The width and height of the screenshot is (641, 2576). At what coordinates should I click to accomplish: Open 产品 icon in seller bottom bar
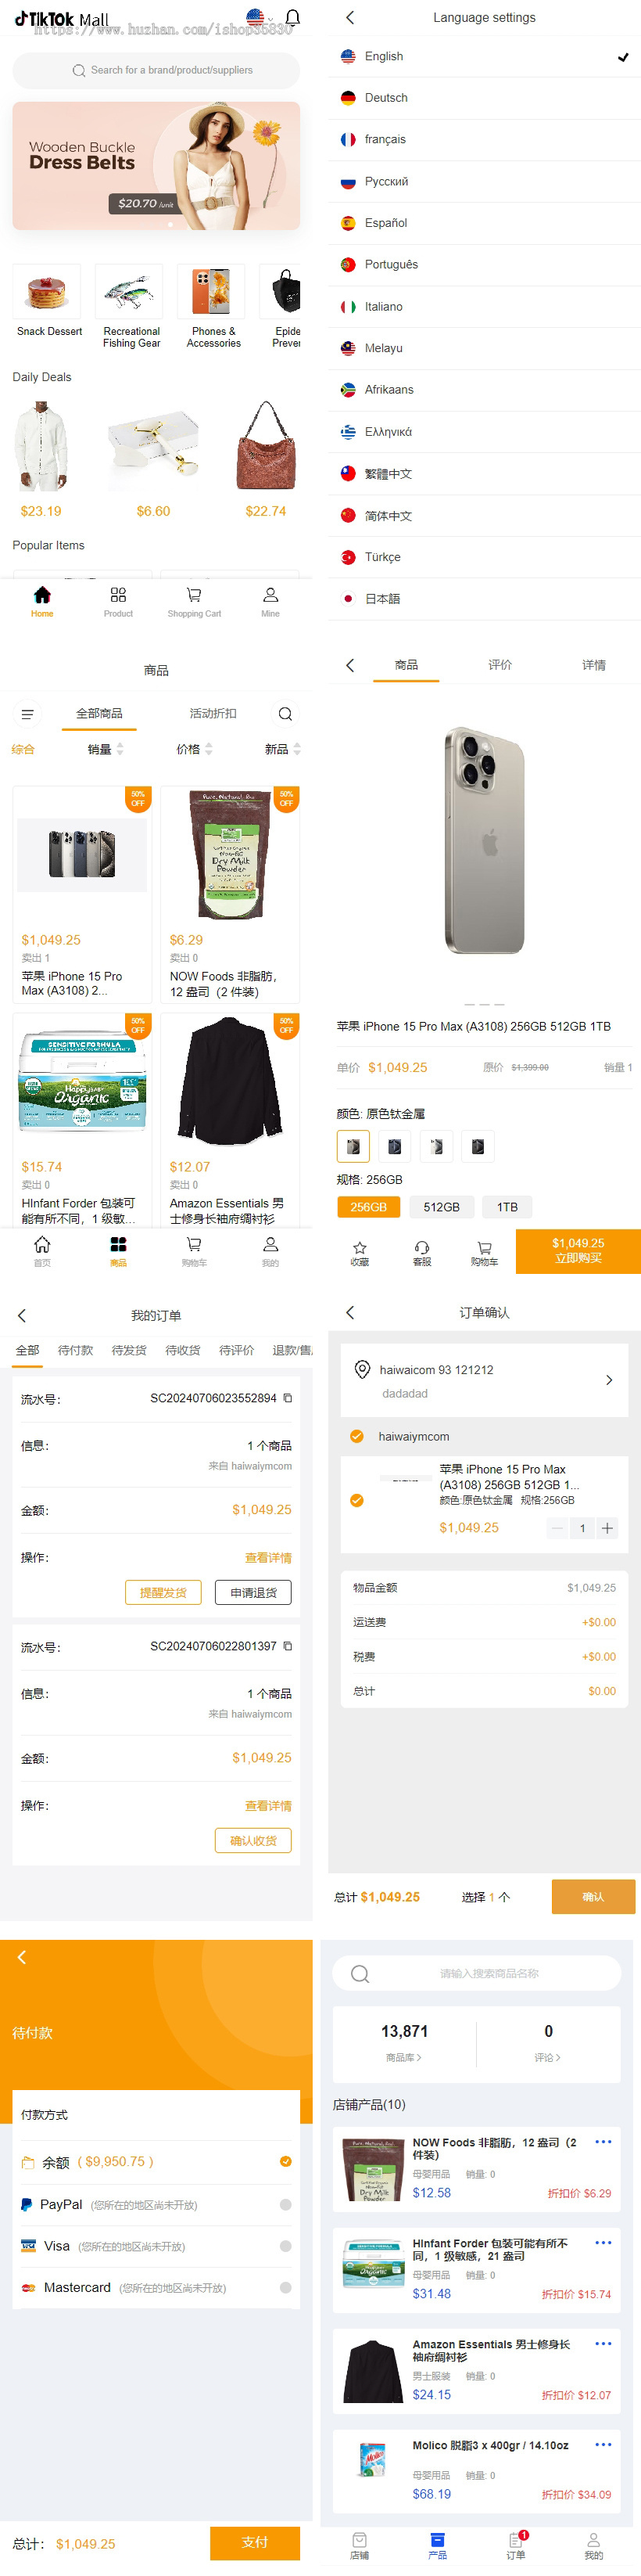pos(437,2539)
